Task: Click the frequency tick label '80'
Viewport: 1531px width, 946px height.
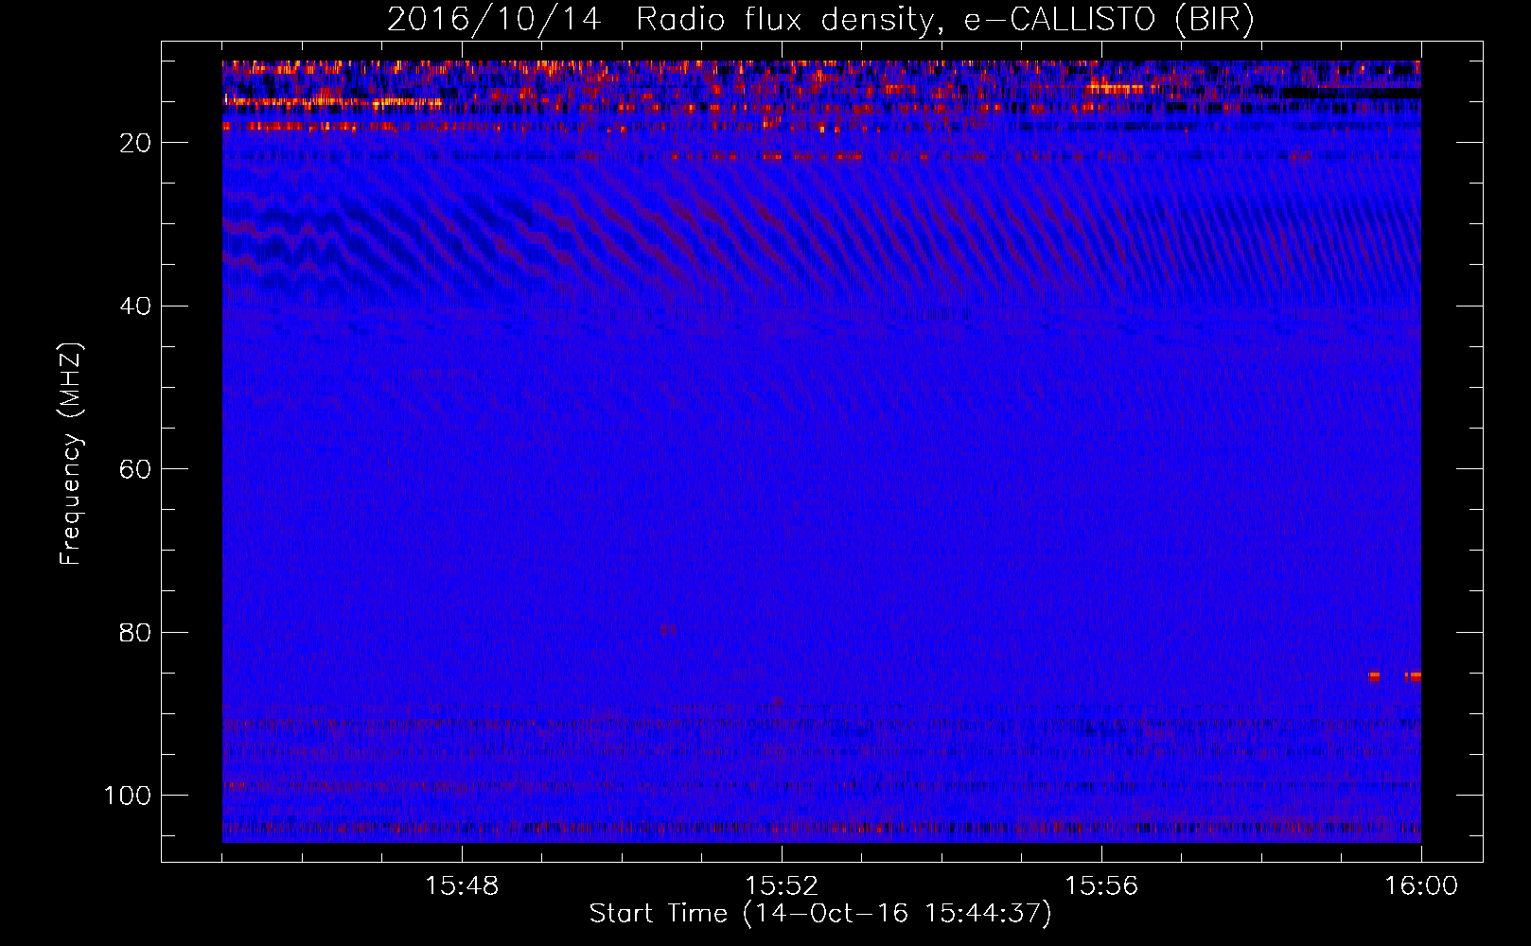Action: [x=135, y=632]
